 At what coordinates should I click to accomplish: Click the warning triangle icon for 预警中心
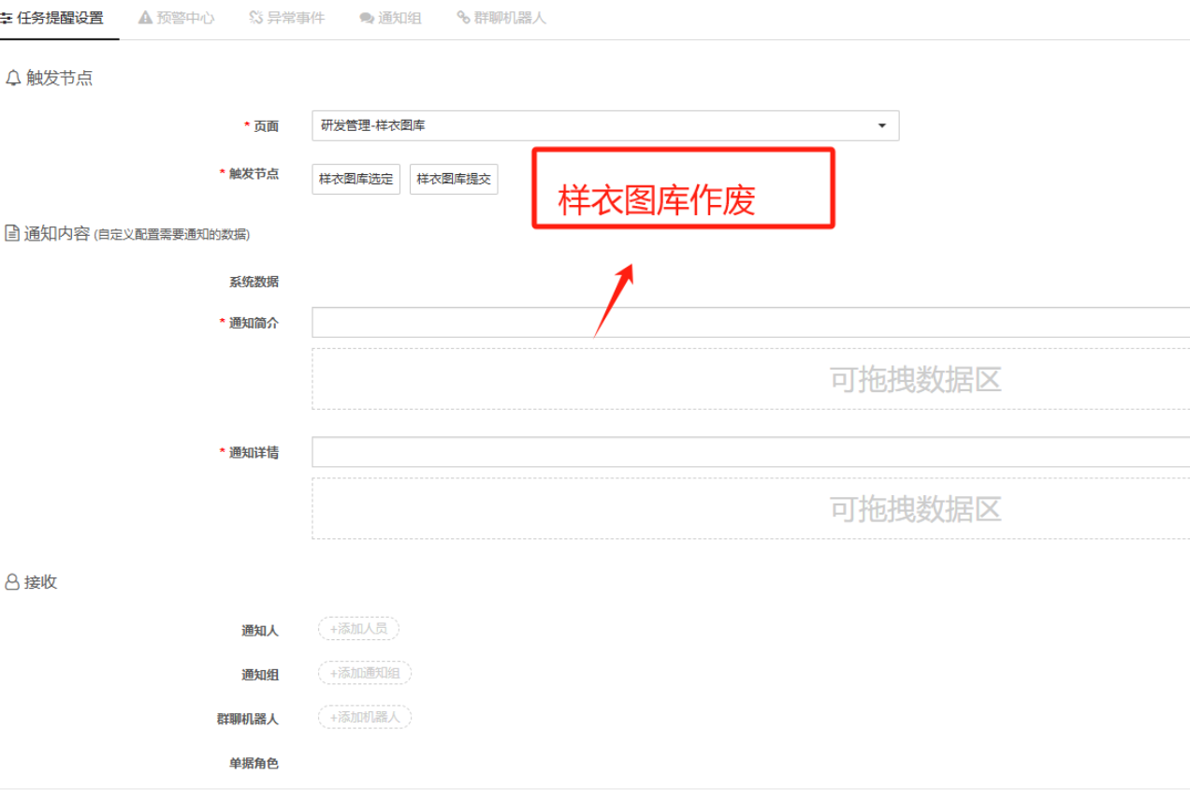tap(145, 18)
